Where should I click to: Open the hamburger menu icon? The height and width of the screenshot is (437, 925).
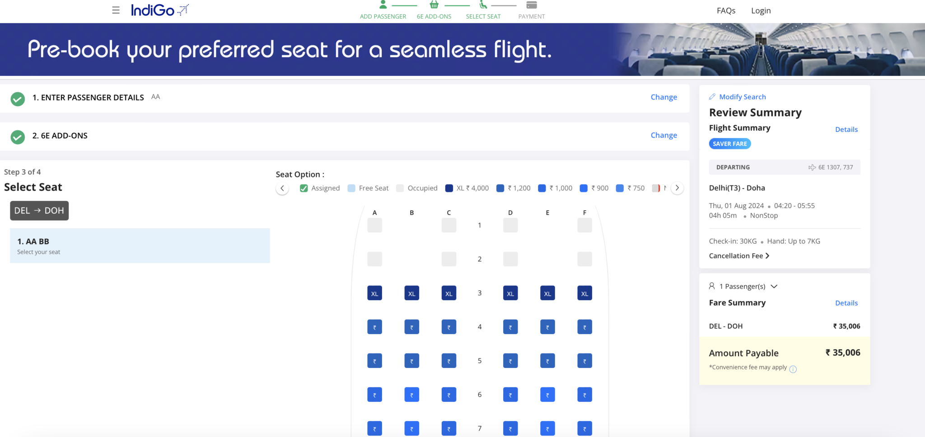(x=116, y=10)
